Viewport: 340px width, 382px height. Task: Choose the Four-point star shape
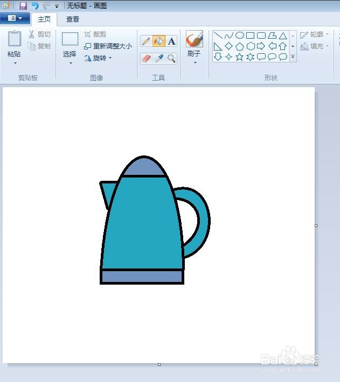(x=228, y=57)
